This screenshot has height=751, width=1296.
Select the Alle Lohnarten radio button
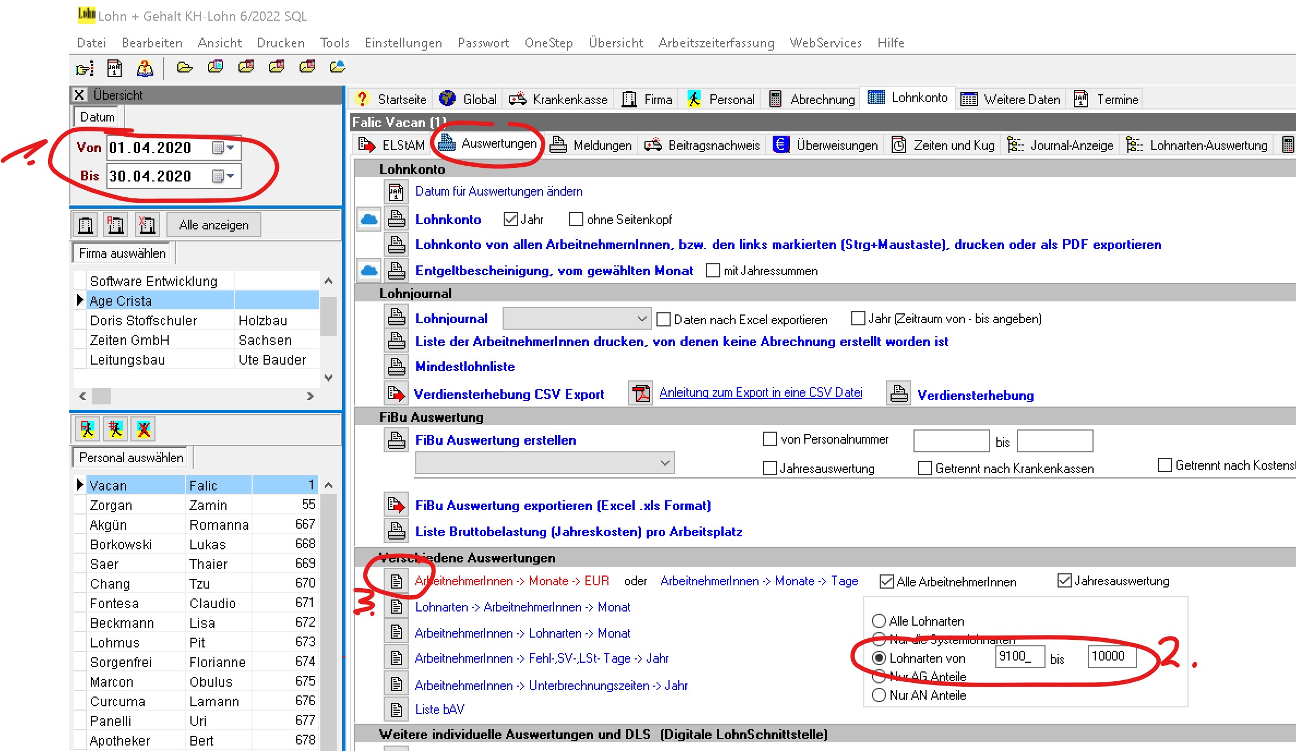(879, 621)
